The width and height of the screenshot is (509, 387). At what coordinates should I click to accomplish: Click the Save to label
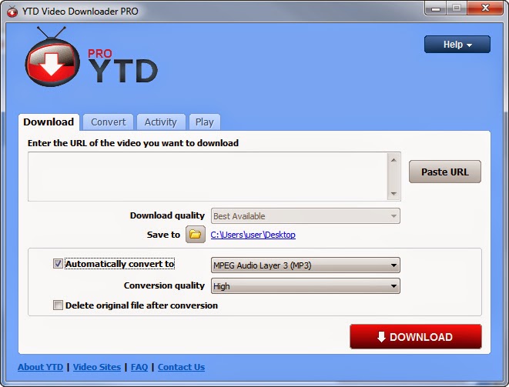click(x=163, y=235)
